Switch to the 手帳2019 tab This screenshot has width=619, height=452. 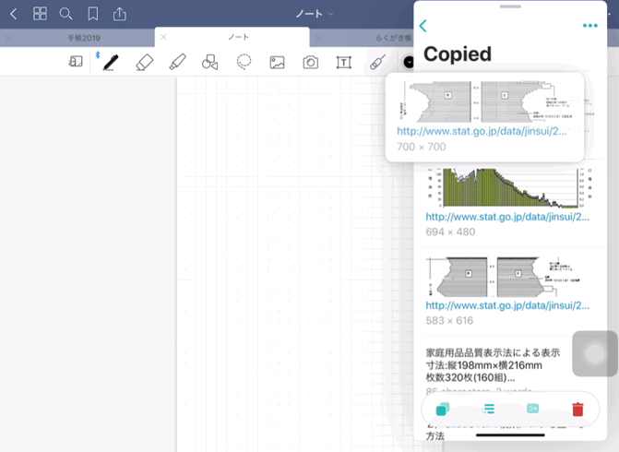pos(84,38)
